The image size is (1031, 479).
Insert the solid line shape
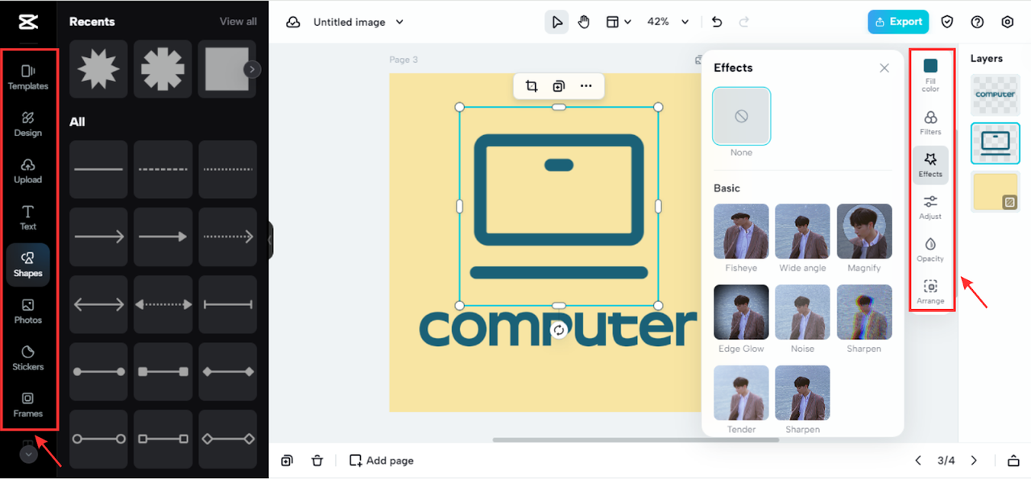click(98, 169)
